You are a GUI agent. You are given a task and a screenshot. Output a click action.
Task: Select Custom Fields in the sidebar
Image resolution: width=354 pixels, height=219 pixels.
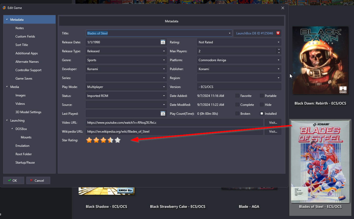click(x=25, y=36)
